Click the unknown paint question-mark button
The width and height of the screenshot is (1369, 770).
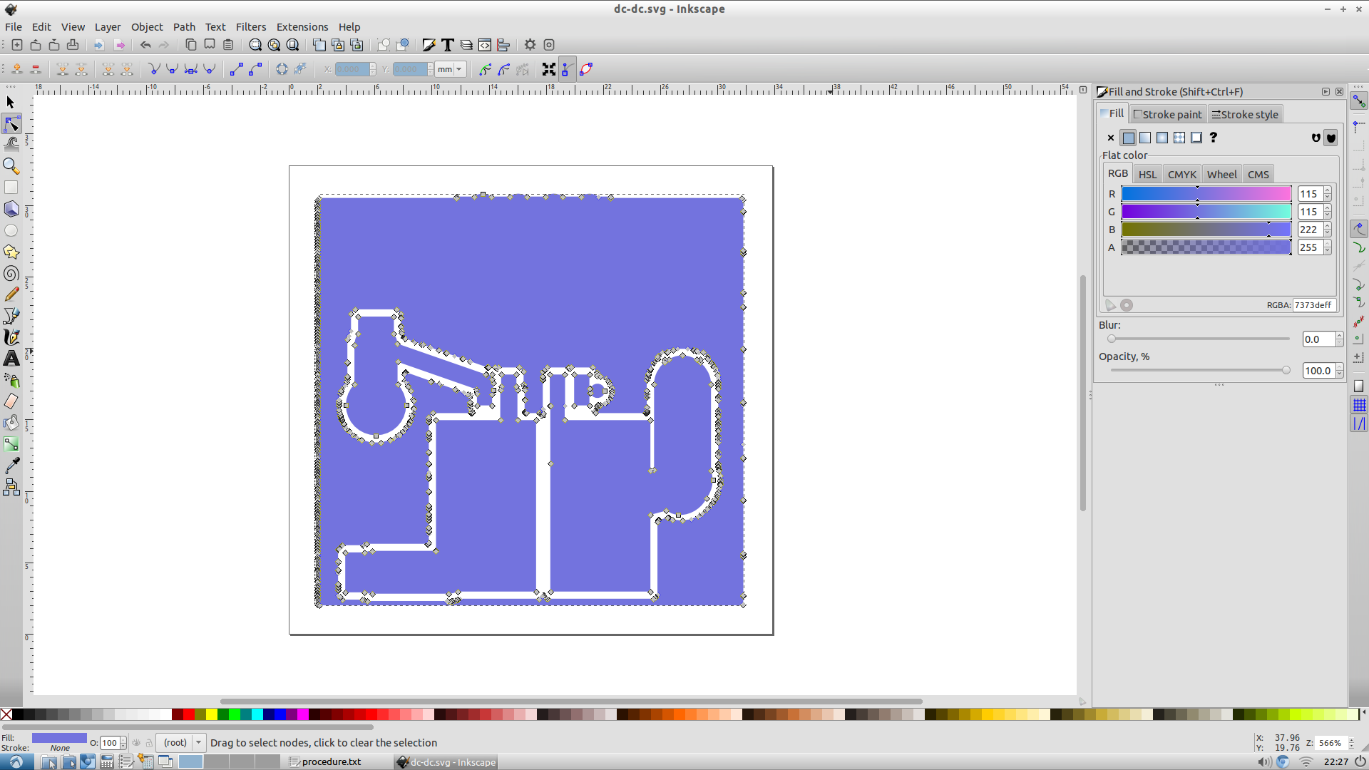1214,138
